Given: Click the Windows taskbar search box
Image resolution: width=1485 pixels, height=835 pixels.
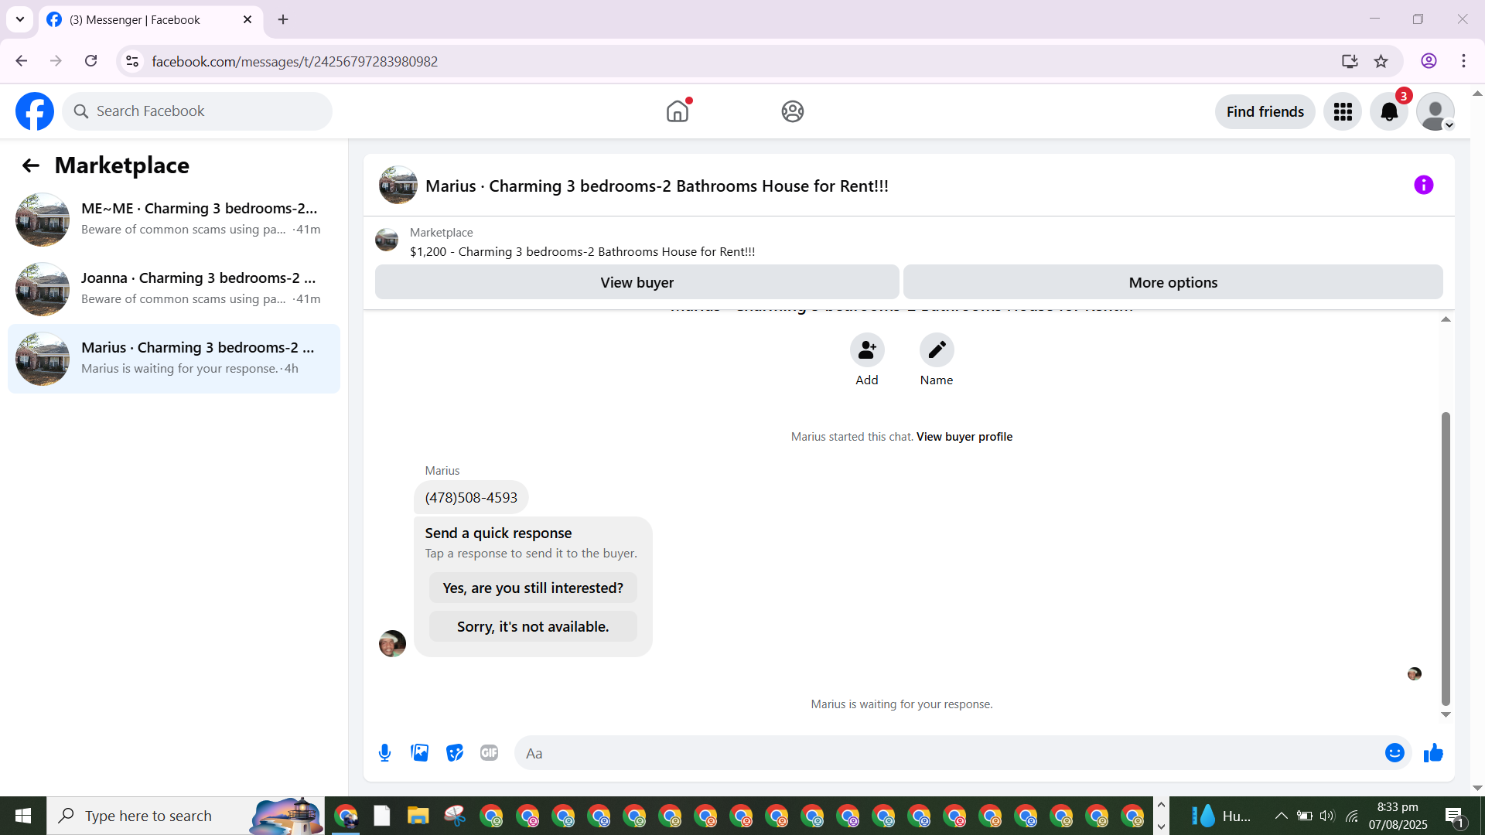Looking at the screenshot, I should [186, 816].
